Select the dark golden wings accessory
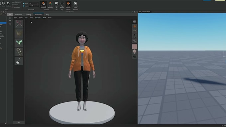Image resolution: width=226 pixels, height=127 pixels. (19, 33)
